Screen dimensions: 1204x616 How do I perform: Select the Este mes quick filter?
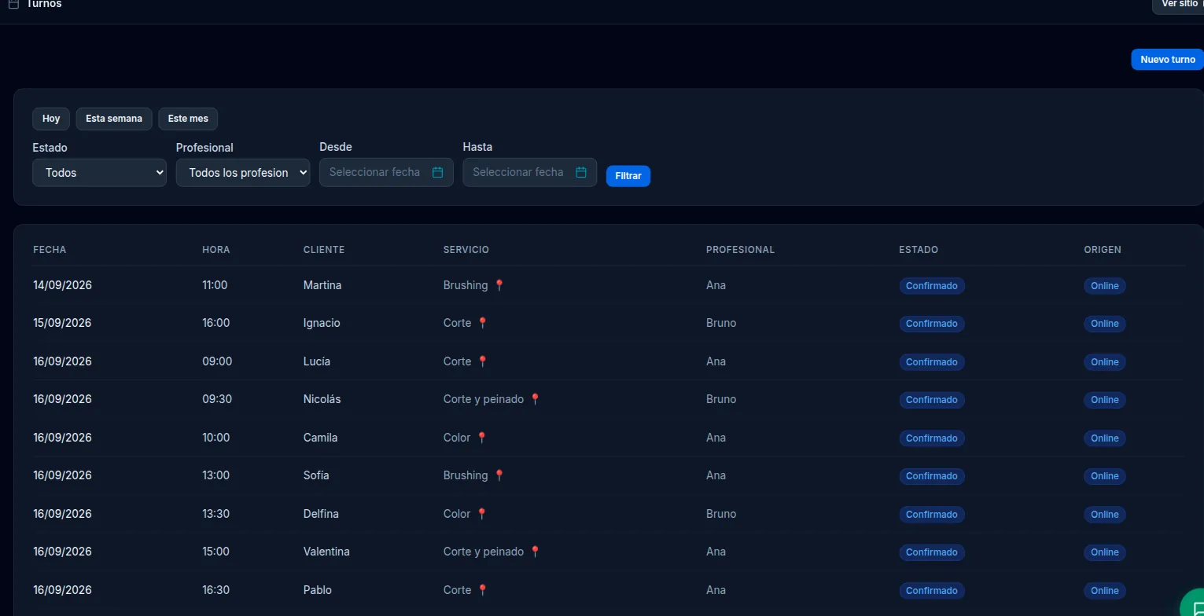coord(188,119)
